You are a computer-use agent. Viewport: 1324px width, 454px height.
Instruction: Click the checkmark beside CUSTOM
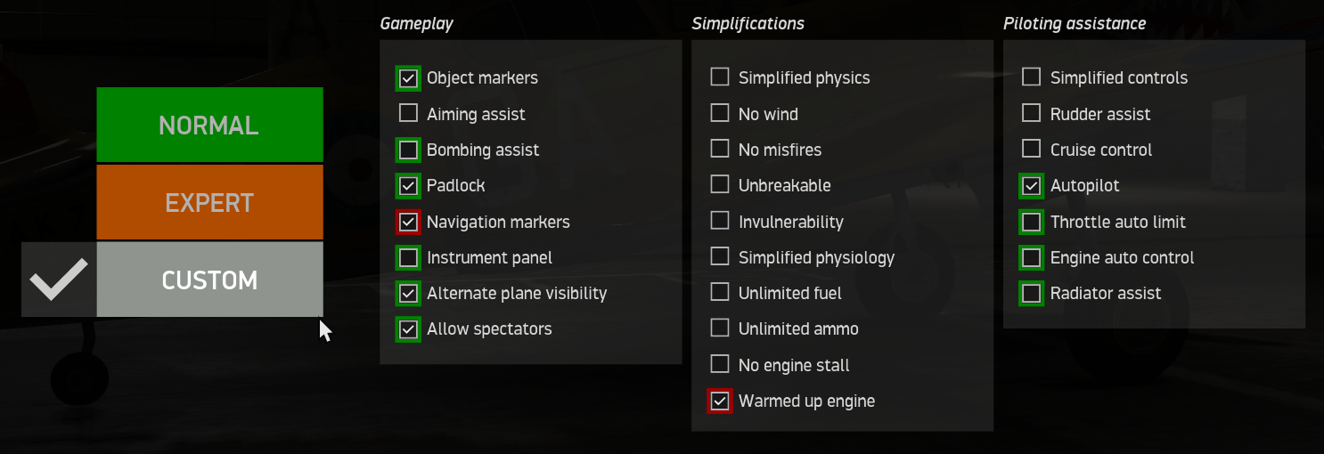(x=59, y=280)
